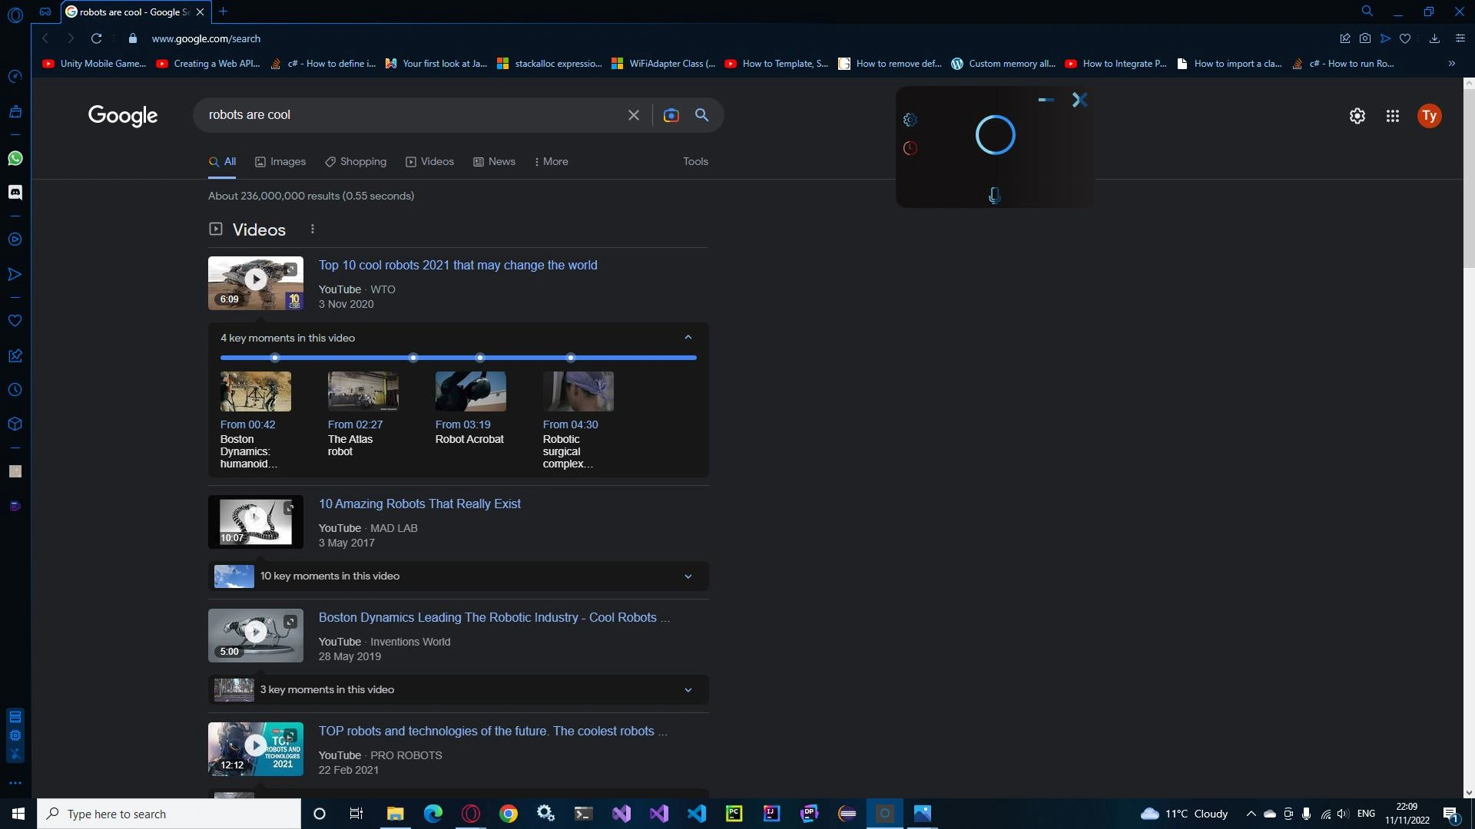Open Google apps grid
The image size is (1475, 829).
pyautogui.click(x=1392, y=116)
